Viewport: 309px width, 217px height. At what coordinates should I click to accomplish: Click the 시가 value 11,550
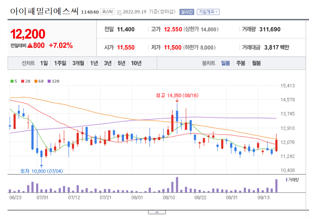pyautogui.click(x=126, y=47)
